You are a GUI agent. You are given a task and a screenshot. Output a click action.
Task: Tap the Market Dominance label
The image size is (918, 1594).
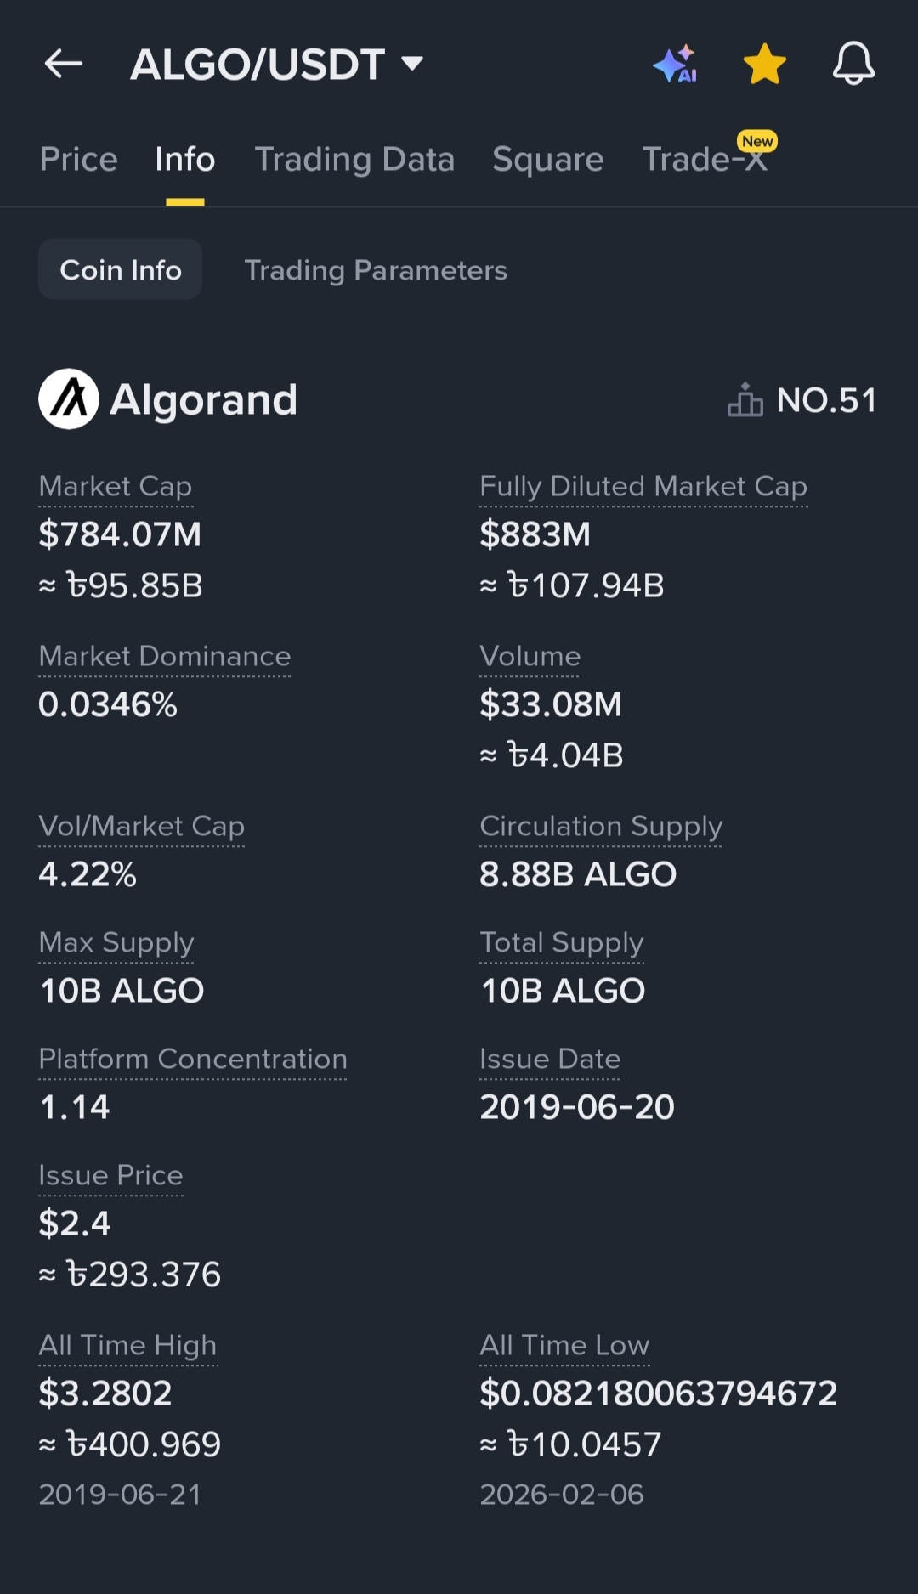coord(165,656)
